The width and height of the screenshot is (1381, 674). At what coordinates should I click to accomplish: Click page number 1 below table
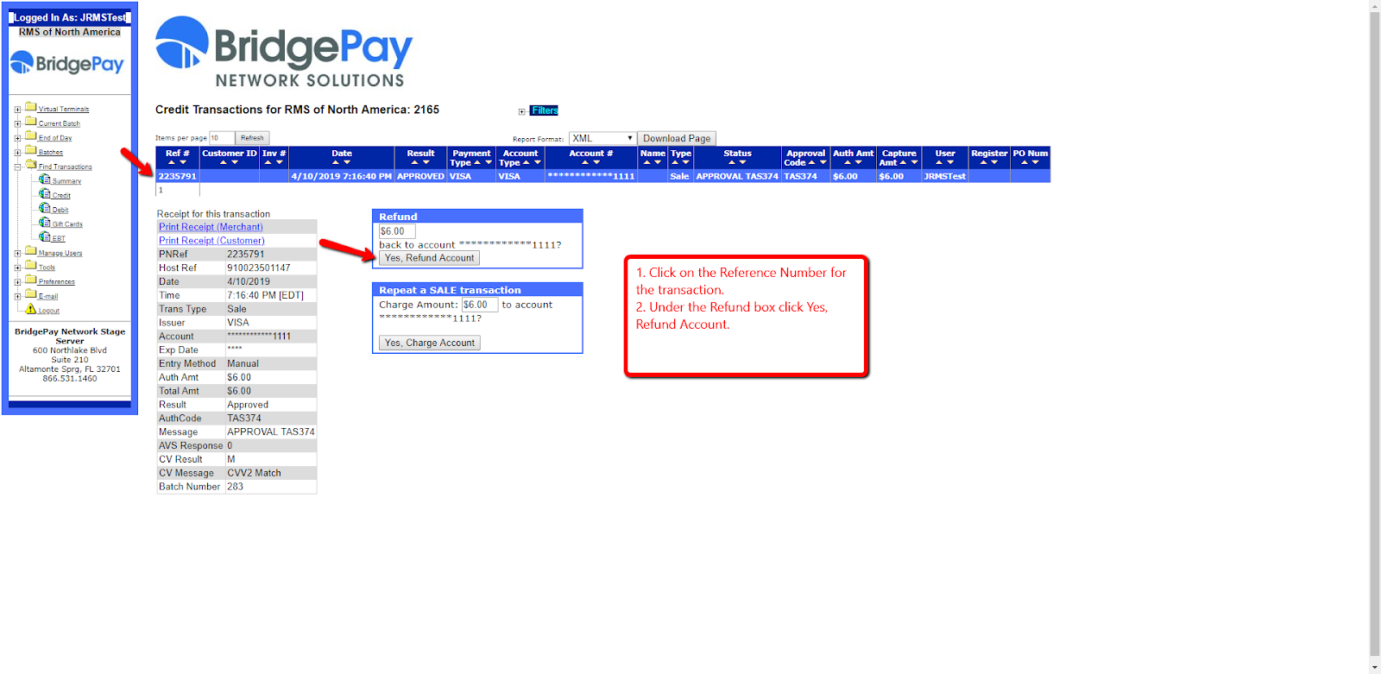click(x=161, y=190)
